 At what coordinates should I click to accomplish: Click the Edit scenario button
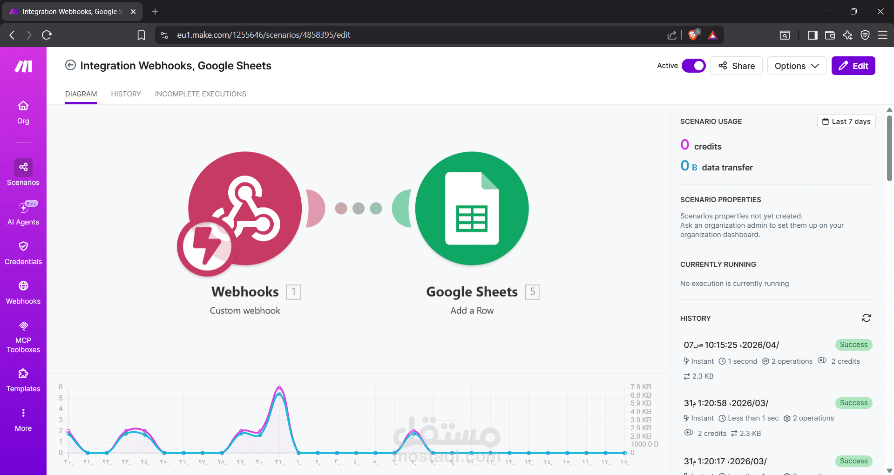[x=853, y=66]
